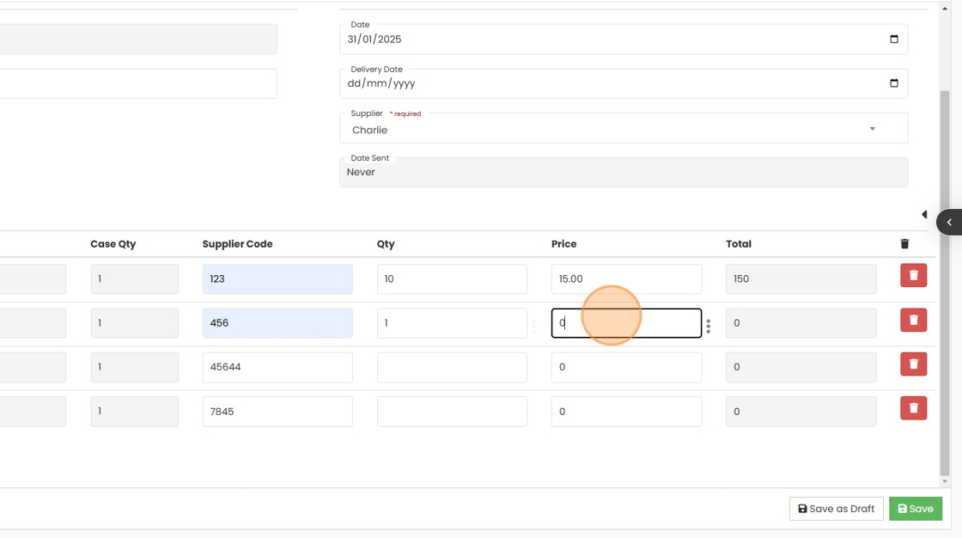Delete the row with supplier code 123
This screenshot has width=962, height=538.
pyautogui.click(x=913, y=276)
